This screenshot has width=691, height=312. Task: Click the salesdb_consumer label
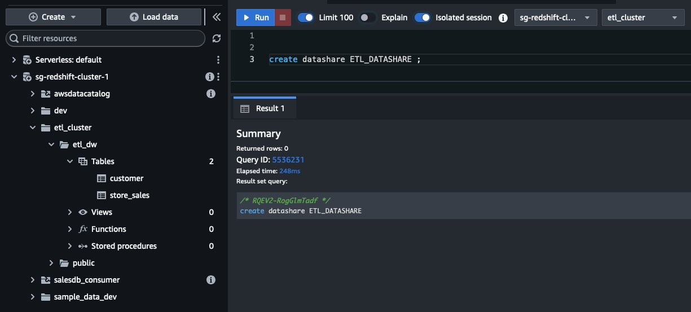pyautogui.click(x=87, y=280)
